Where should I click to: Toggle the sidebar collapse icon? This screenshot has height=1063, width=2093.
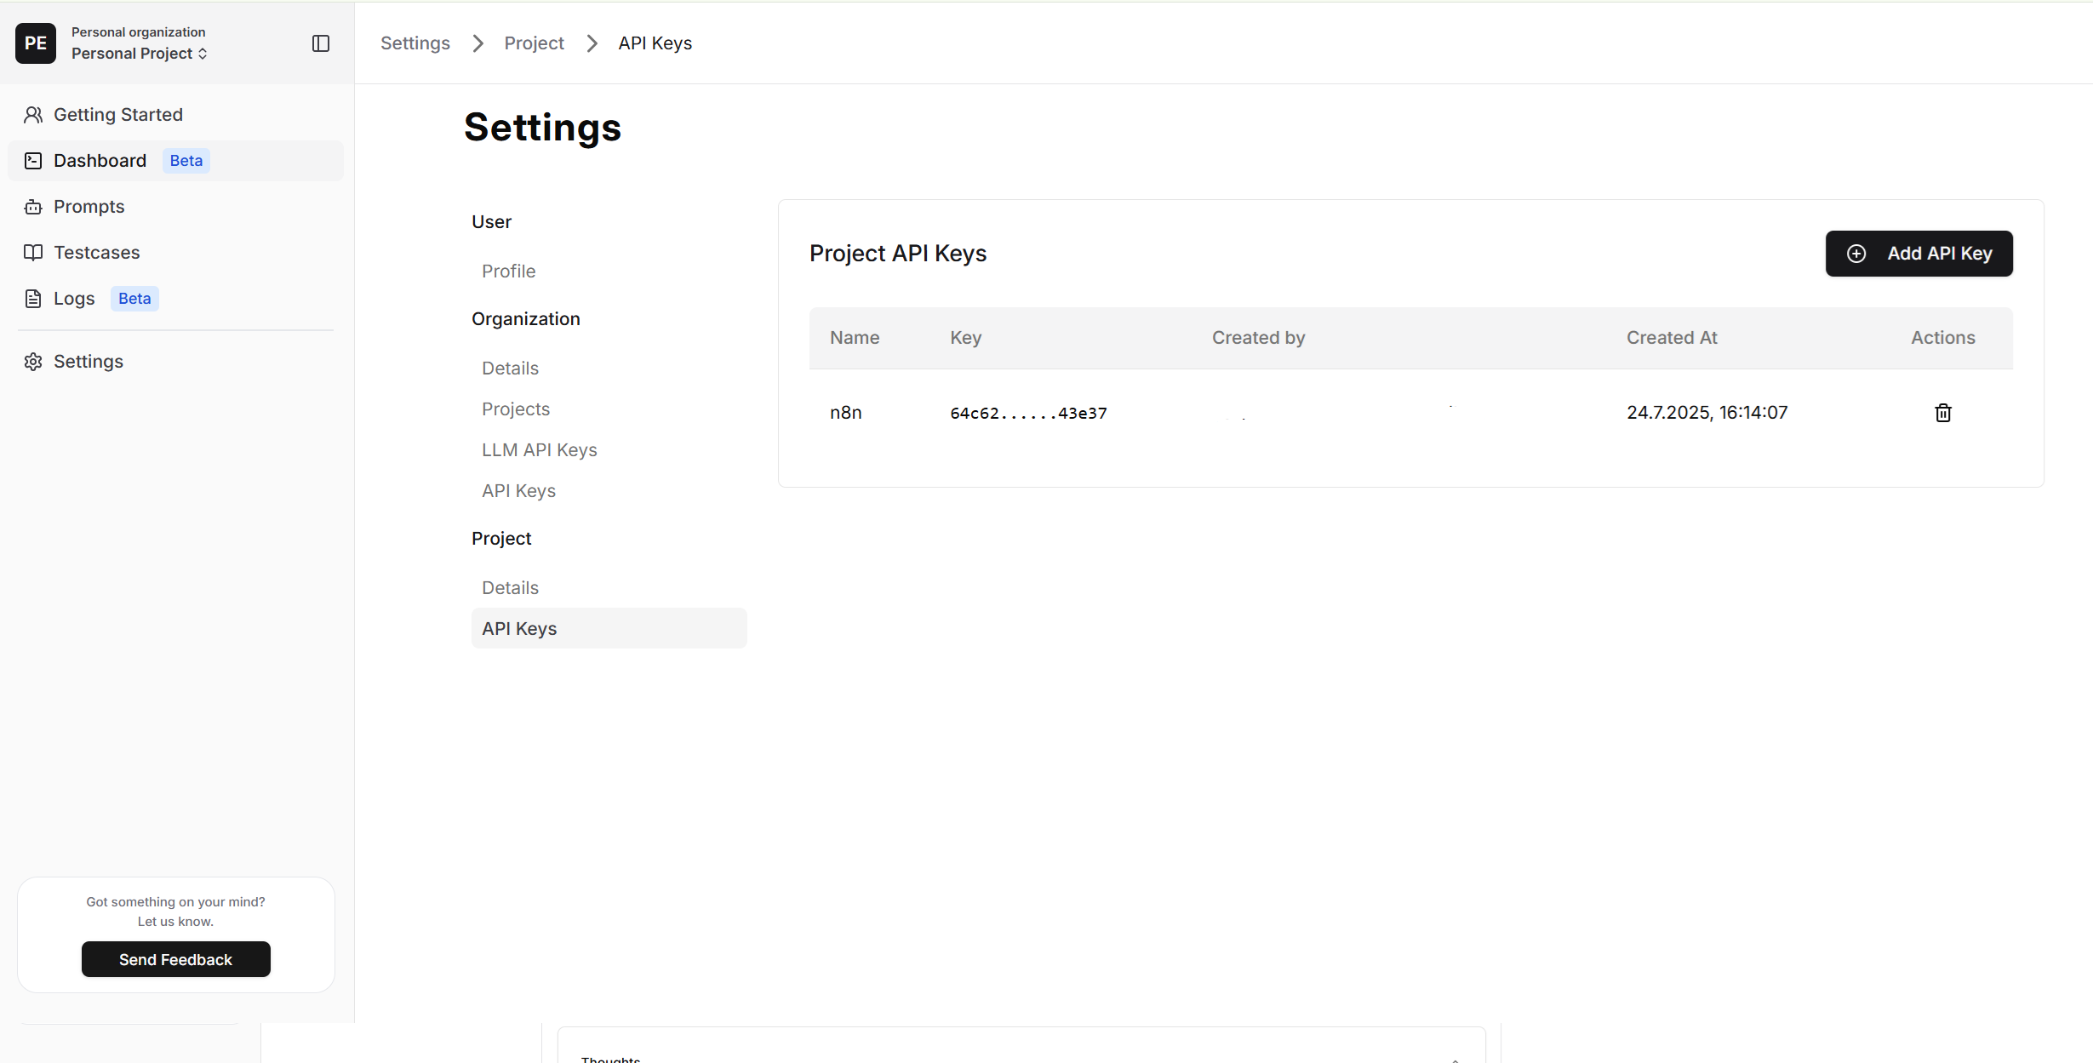click(321, 43)
